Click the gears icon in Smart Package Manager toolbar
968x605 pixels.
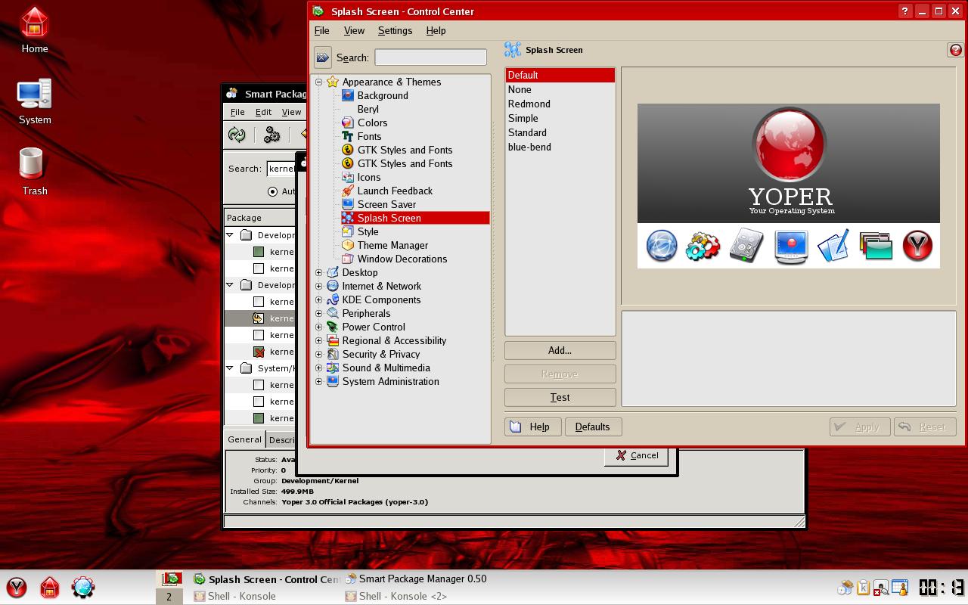click(x=272, y=135)
